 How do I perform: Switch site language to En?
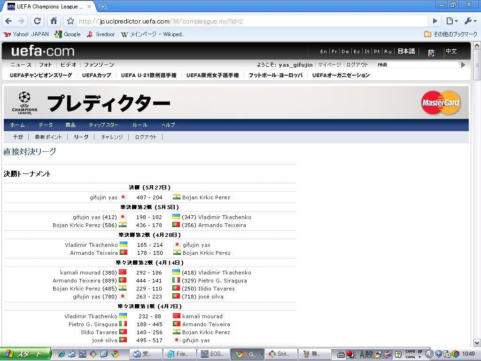point(323,52)
